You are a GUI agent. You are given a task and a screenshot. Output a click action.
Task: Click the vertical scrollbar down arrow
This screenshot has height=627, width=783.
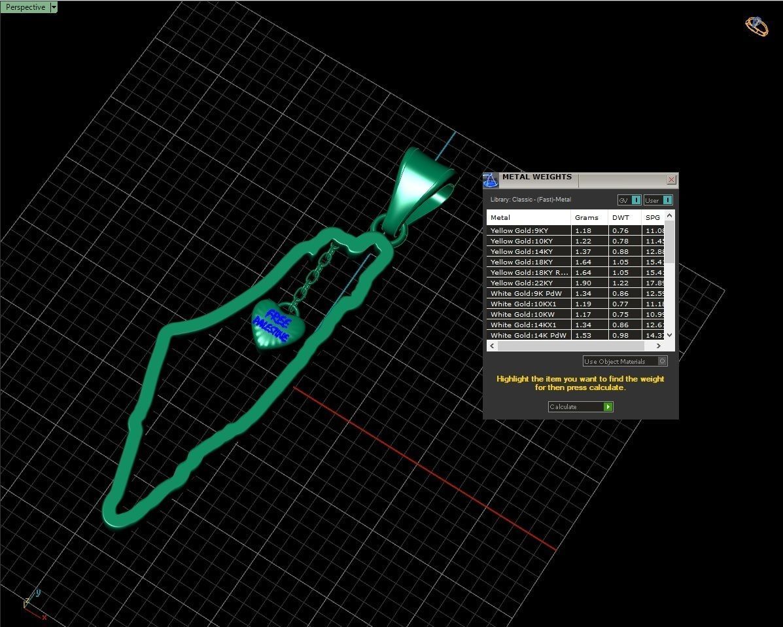[x=670, y=335]
